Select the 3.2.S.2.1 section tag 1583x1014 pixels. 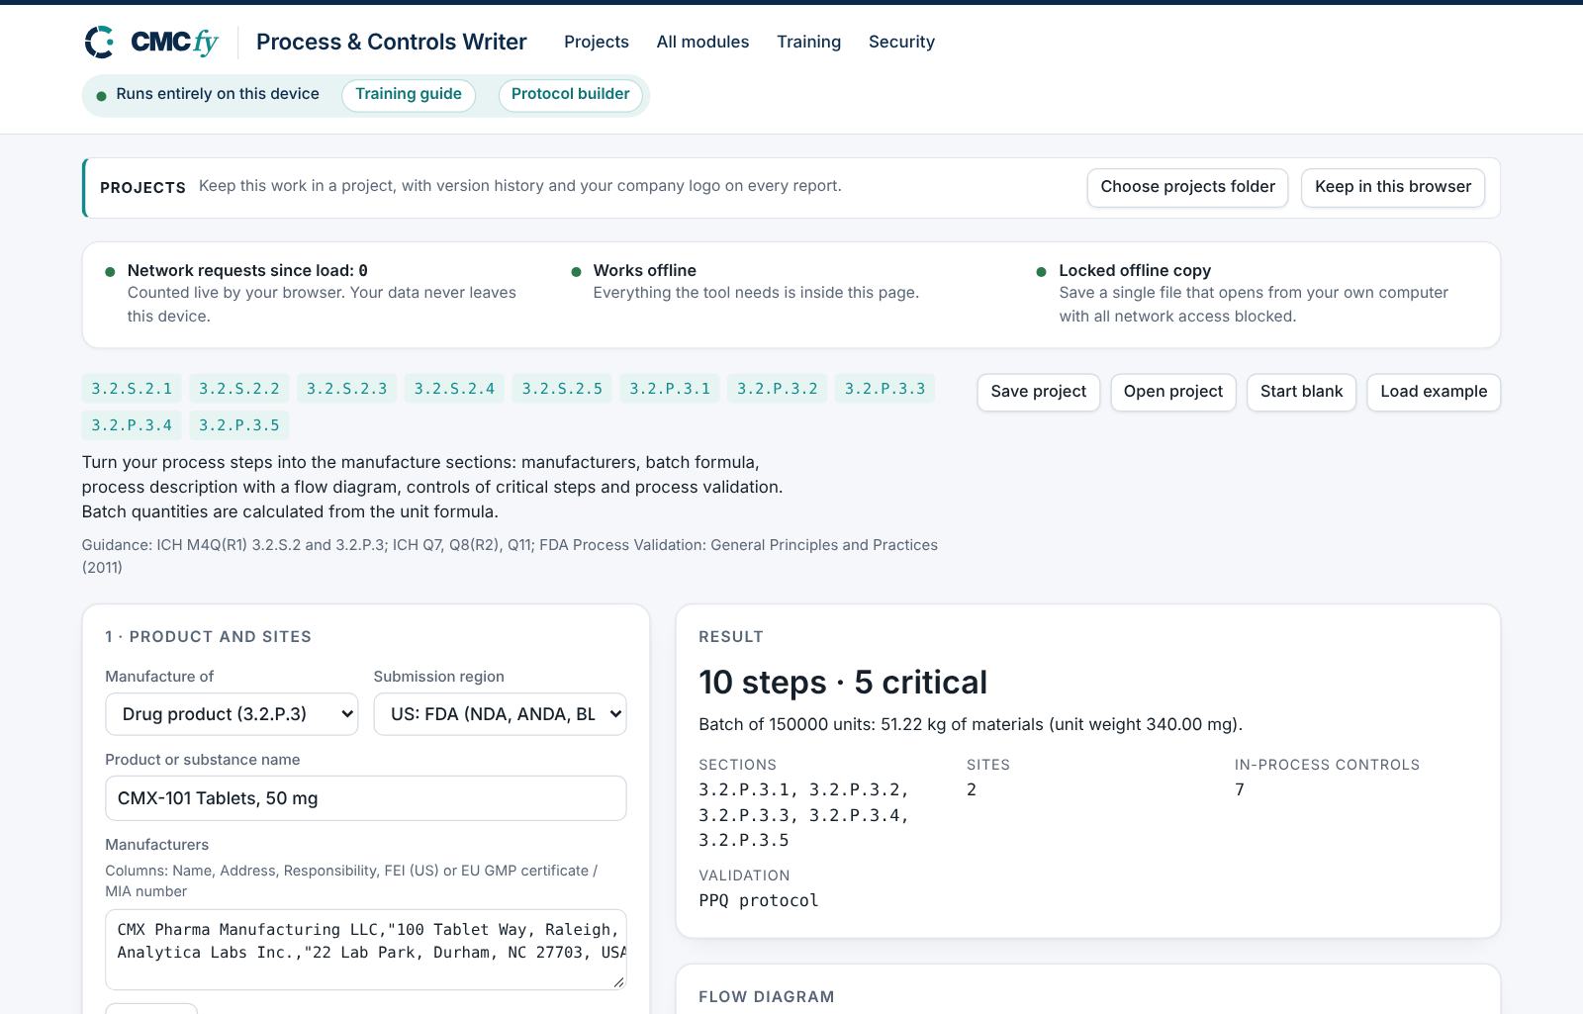pos(132,389)
